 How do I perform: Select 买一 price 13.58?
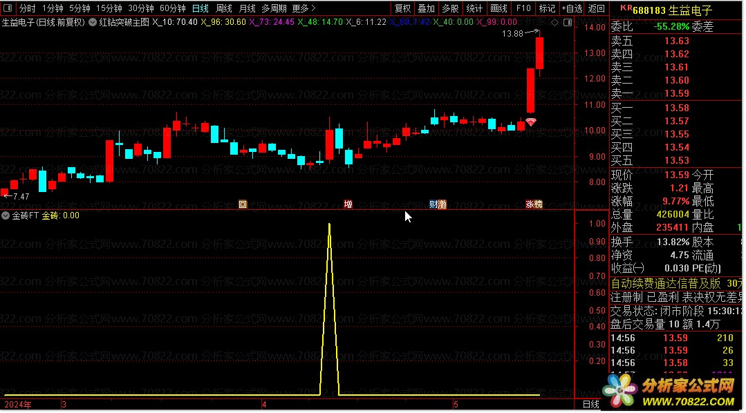(x=677, y=108)
